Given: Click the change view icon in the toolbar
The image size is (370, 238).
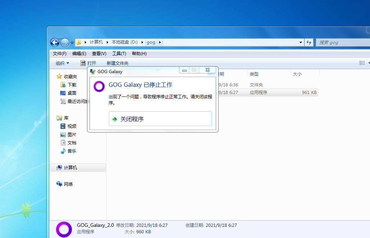Looking at the screenshot, I should tap(362, 63).
